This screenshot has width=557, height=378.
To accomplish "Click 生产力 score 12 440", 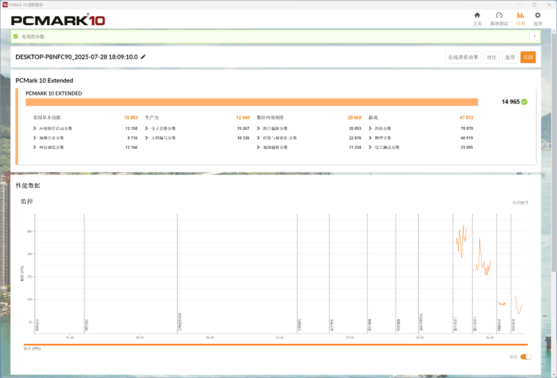I will (243, 117).
